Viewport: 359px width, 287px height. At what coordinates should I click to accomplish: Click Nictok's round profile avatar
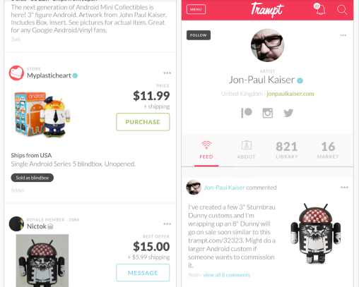(16, 224)
